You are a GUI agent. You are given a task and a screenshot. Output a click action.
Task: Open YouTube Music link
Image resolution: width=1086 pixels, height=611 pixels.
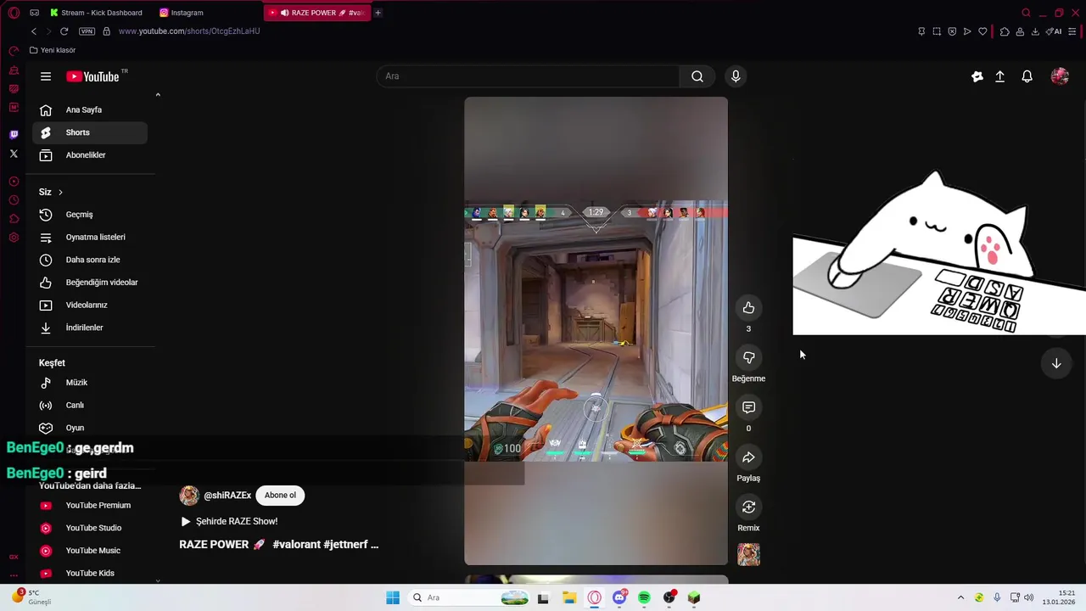(x=90, y=551)
